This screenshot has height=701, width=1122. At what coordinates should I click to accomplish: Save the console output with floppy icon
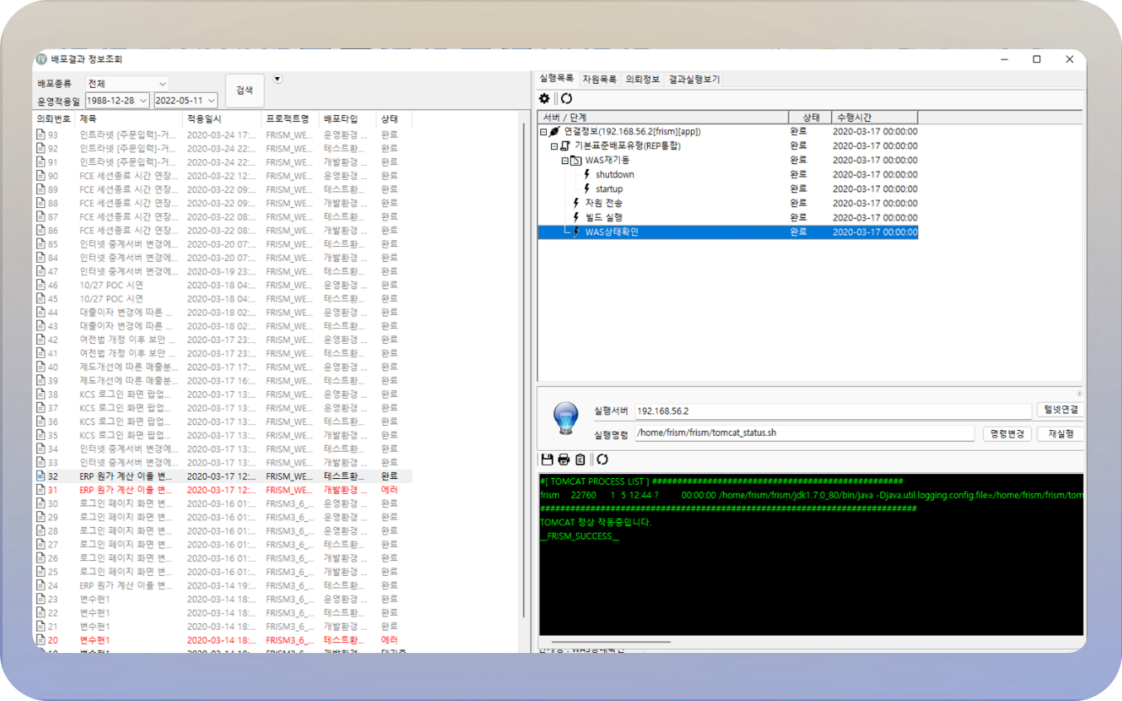pyautogui.click(x=546, y=459)
